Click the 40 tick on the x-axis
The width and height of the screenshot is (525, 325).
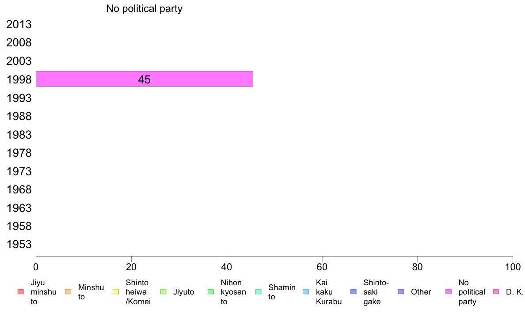pos(227,267)
